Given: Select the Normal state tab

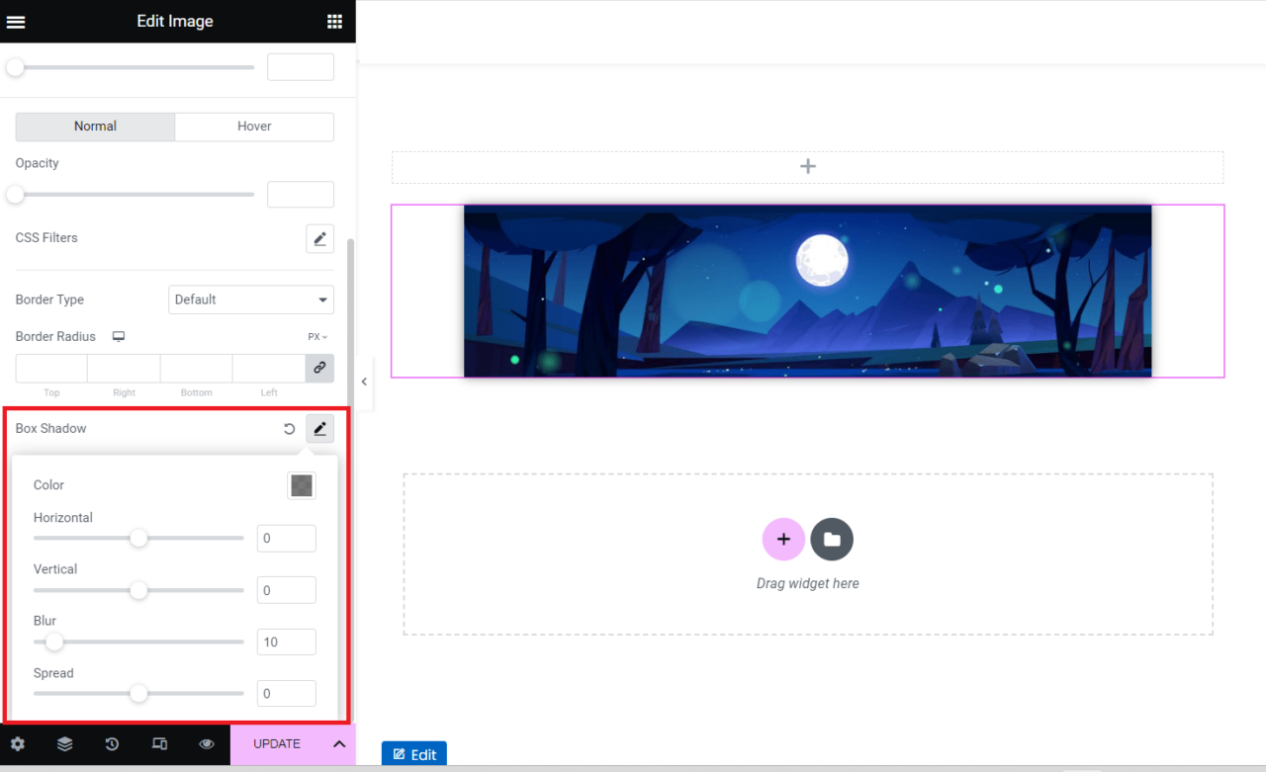Looking at the screenshot, I should click(95, 127).
